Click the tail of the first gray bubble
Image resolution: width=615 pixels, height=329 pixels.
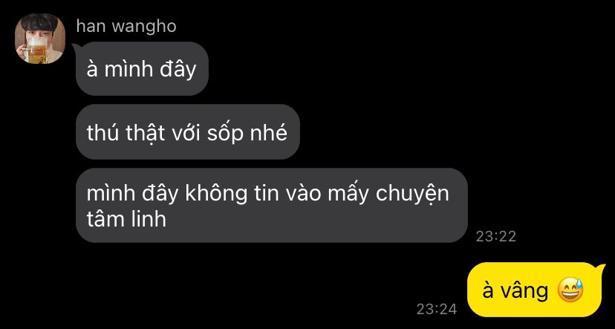click(x=75, y=47)
